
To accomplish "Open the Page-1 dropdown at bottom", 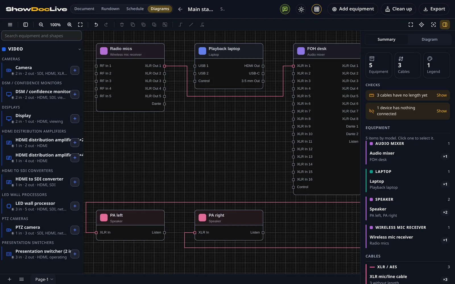I will click(44, 279).
